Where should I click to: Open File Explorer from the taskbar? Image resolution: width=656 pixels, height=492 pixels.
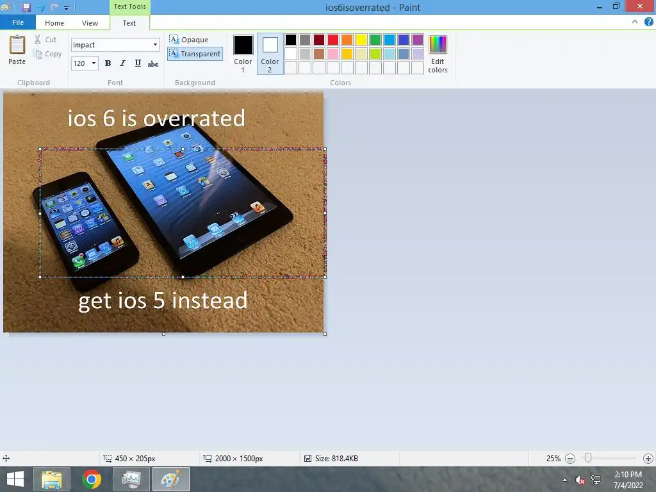(x=52, y=479)
